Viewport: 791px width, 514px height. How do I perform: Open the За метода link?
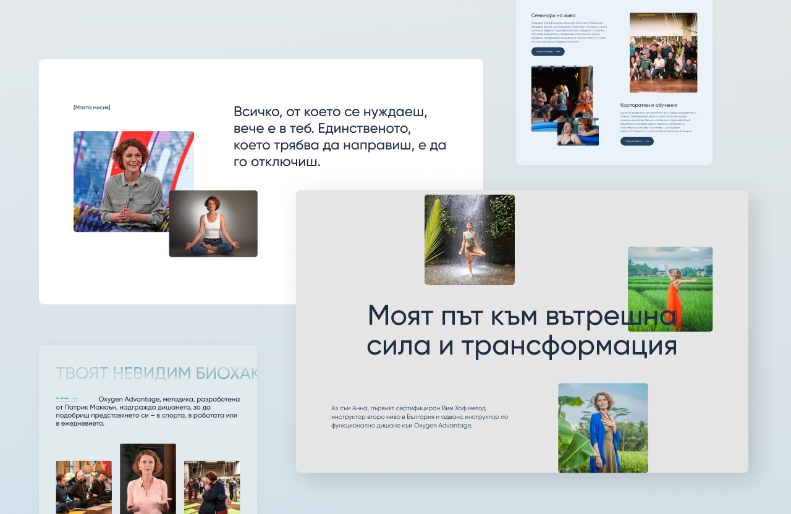pos(62,398)
